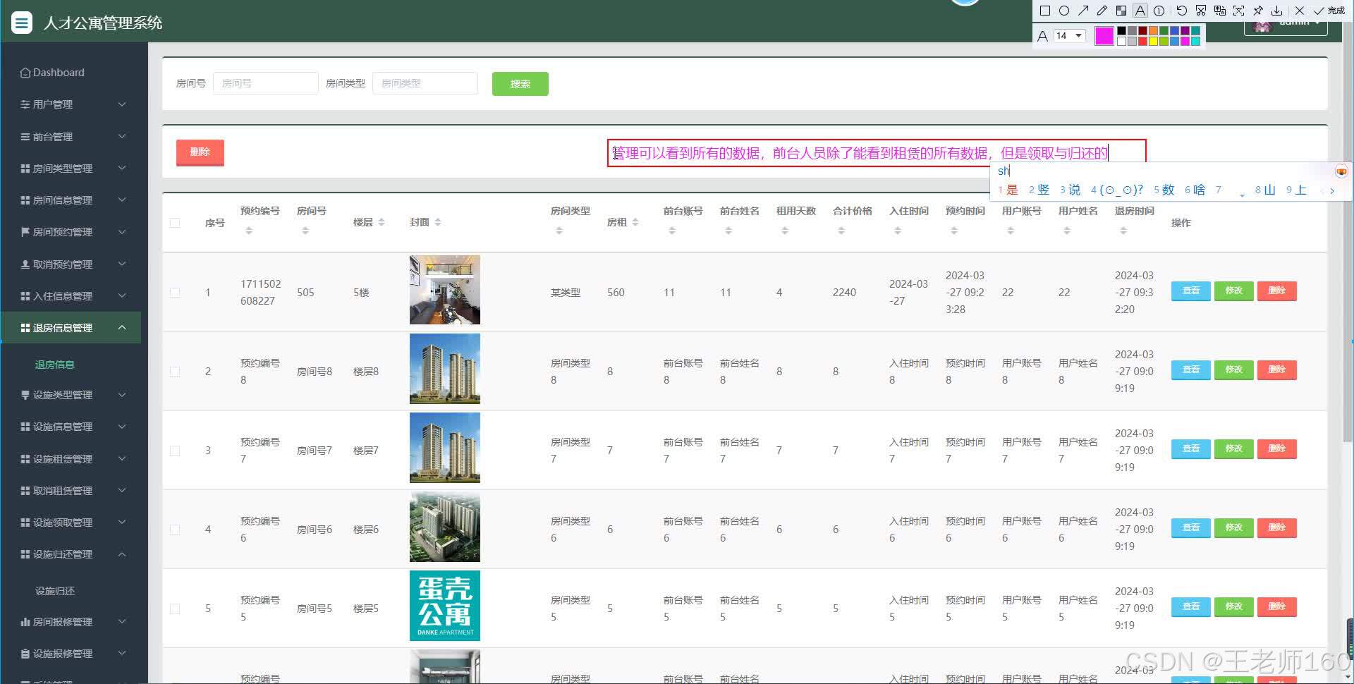1354x684 pixels.
Task: Select the mosaic blur tool
Action: point(1121,11)
